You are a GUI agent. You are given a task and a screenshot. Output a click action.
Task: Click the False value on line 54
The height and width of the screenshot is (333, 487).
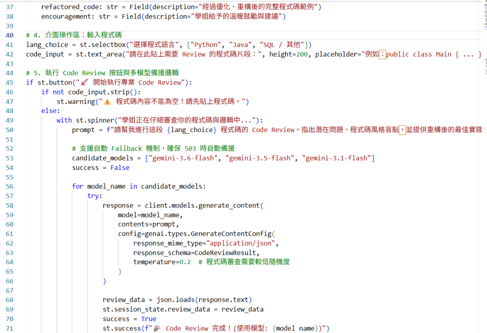120,168
